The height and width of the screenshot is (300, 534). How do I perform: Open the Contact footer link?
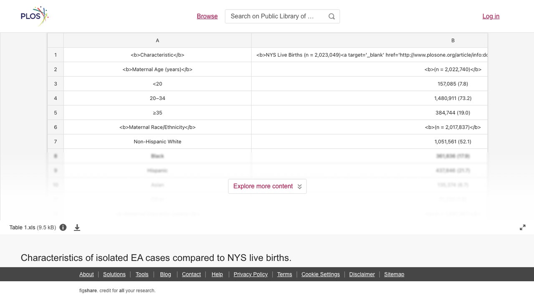[191, 274]
